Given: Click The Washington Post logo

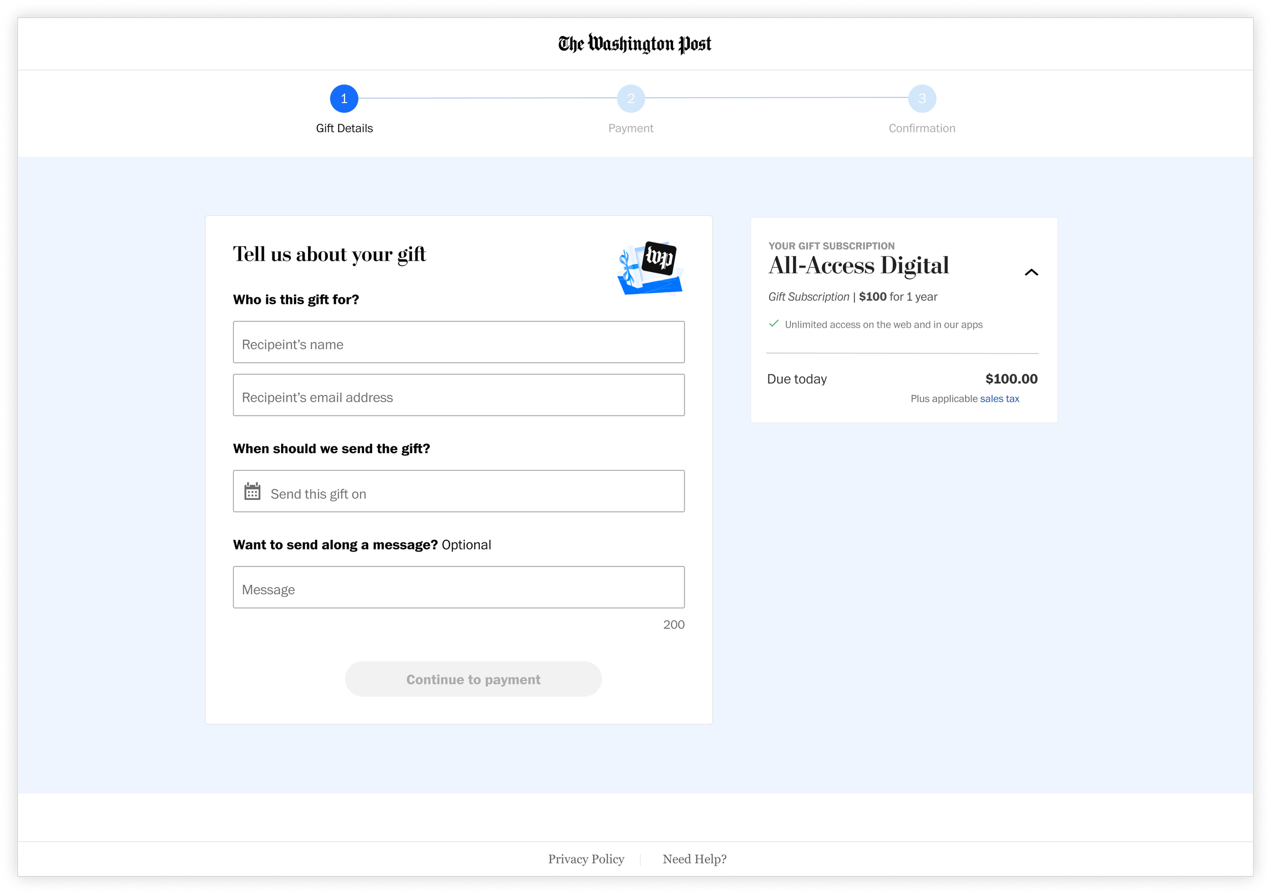Looking at the screenshot, I should click(x=635, y=44).
